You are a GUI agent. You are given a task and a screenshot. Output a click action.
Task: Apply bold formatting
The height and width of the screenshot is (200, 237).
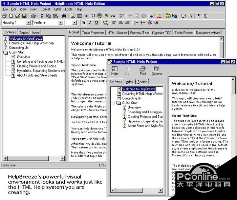click(x=84, y=23)
